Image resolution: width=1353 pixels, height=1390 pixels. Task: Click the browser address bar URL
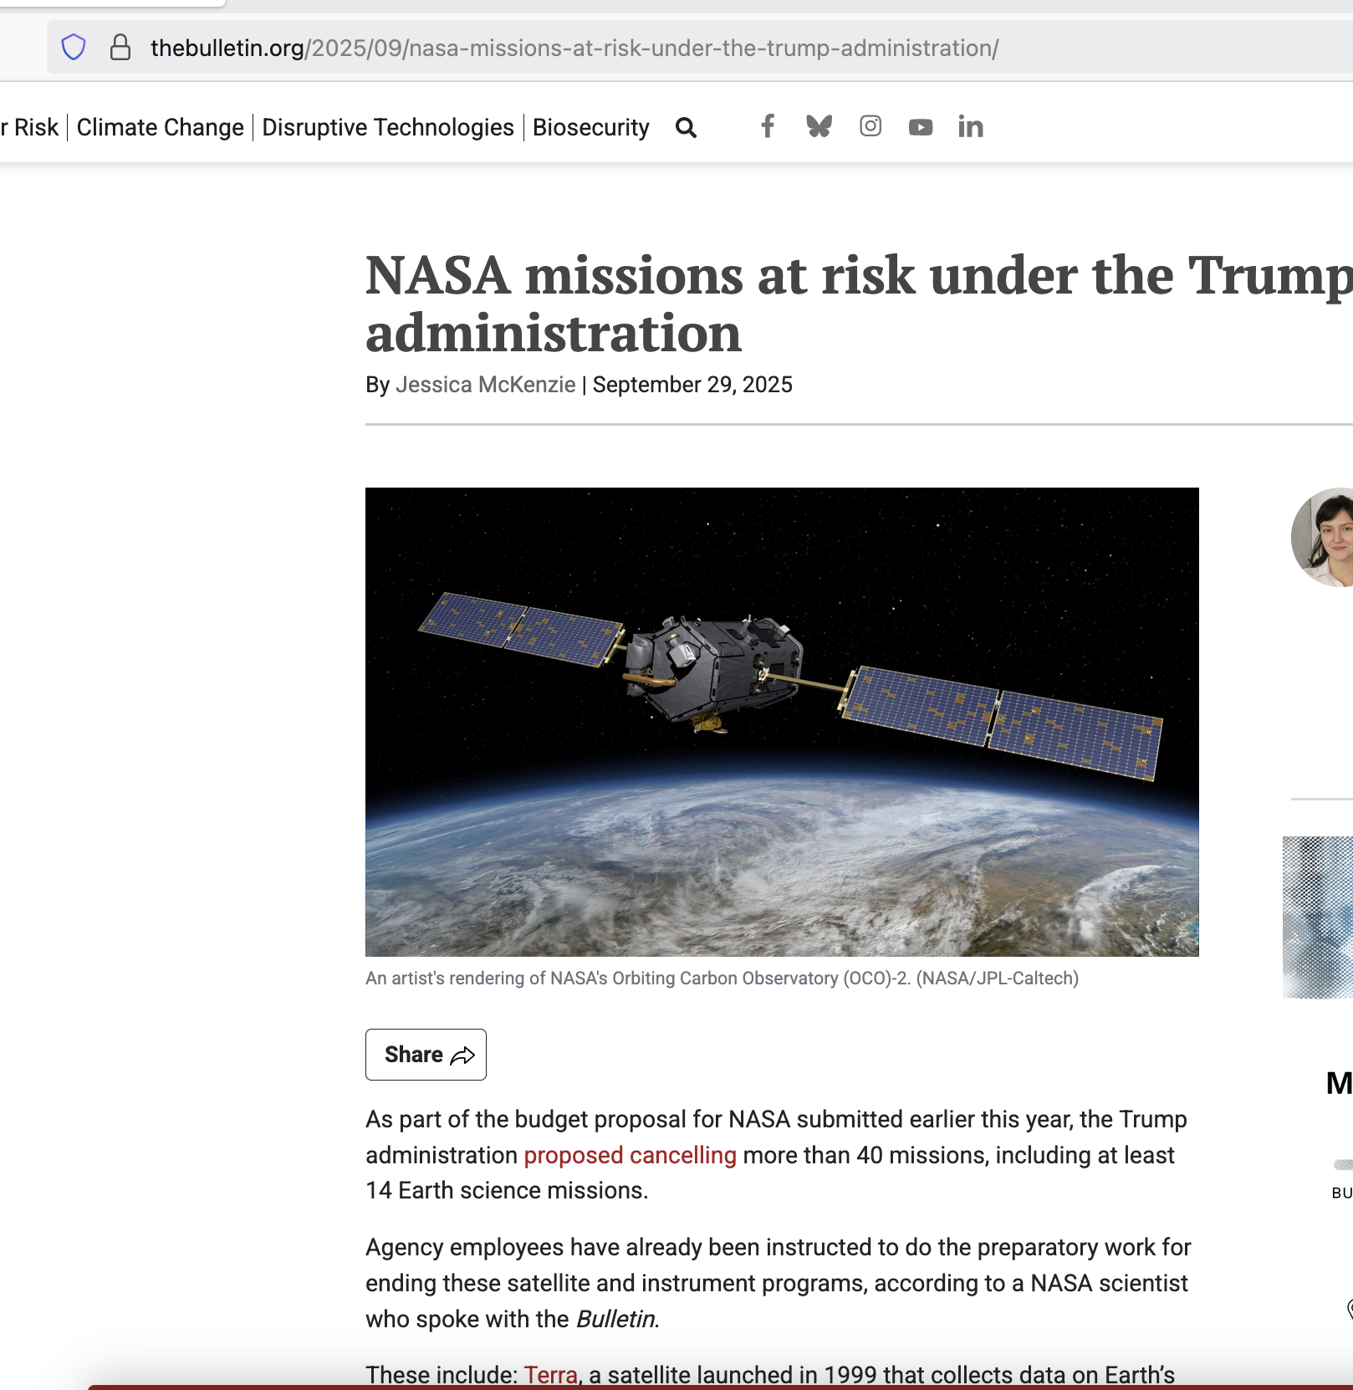(x=574, y=48)
